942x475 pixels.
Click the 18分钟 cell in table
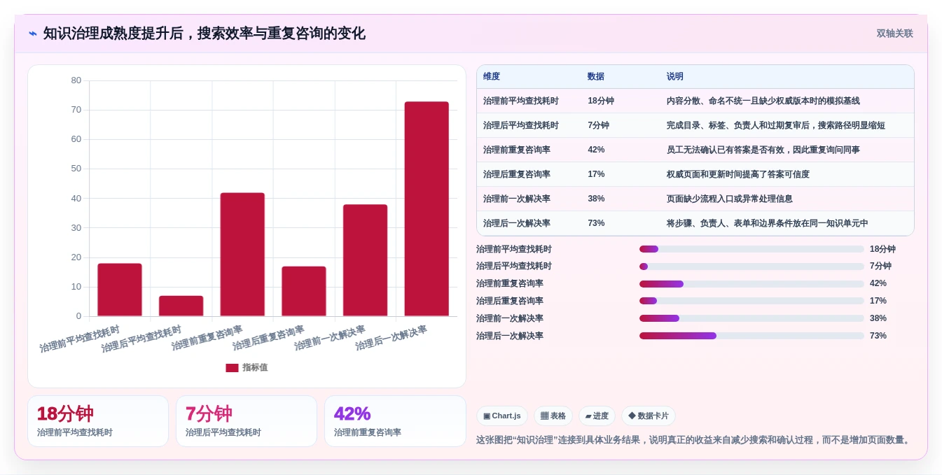coord(601,101)
